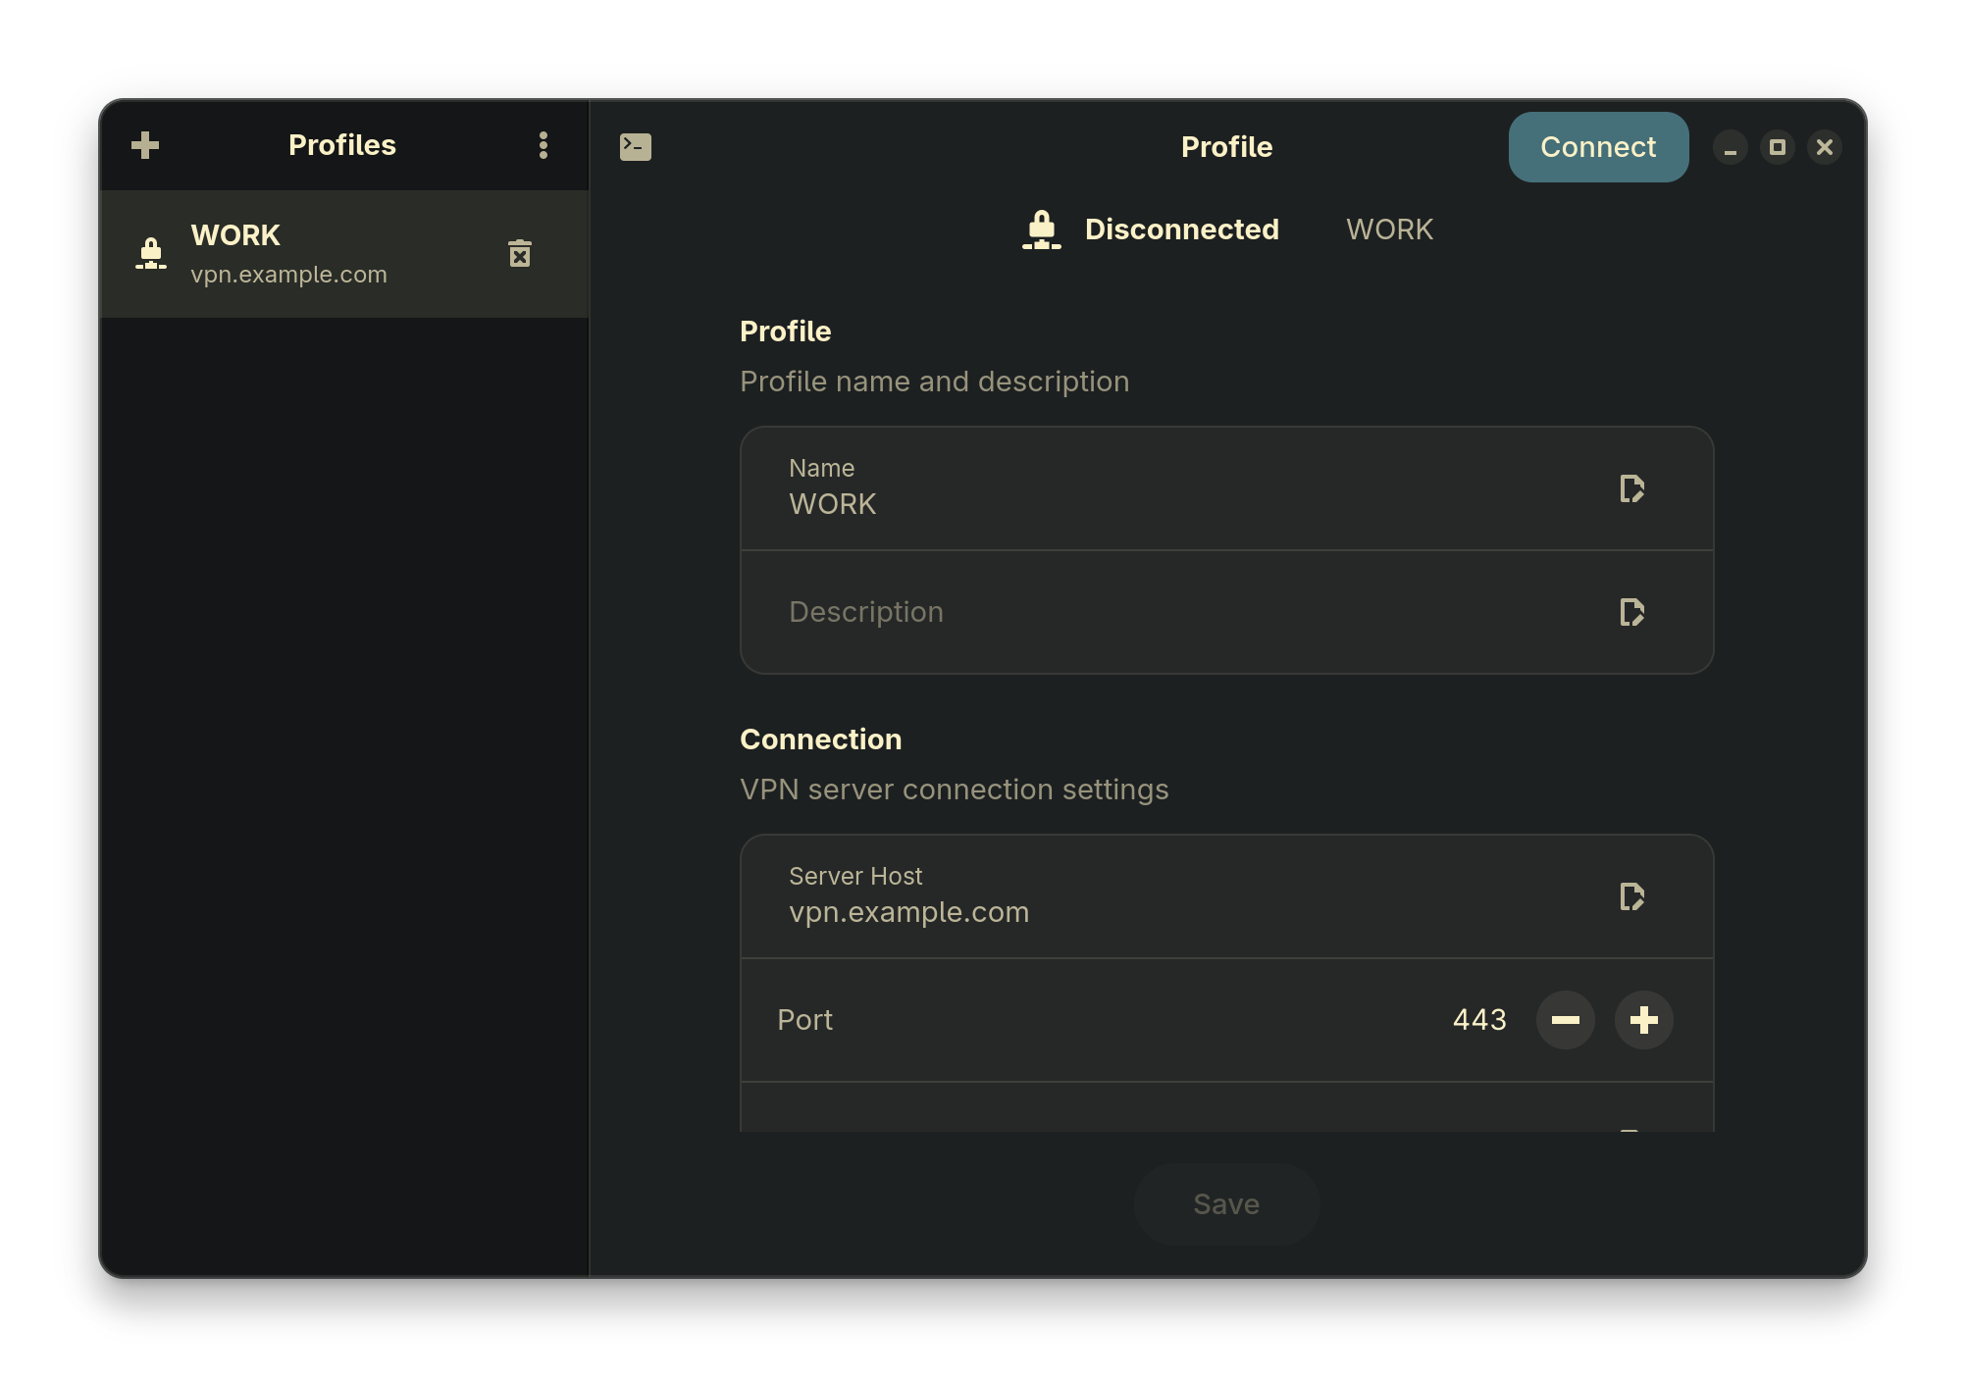
Task: Delete the WORK profile via trash icon
Action: coord(520,254)
